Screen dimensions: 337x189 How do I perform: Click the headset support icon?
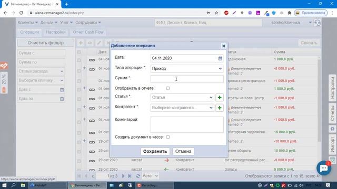[x=318, y=23]
